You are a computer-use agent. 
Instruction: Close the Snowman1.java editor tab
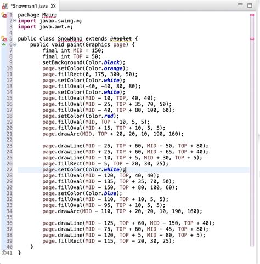pos(53,6)
